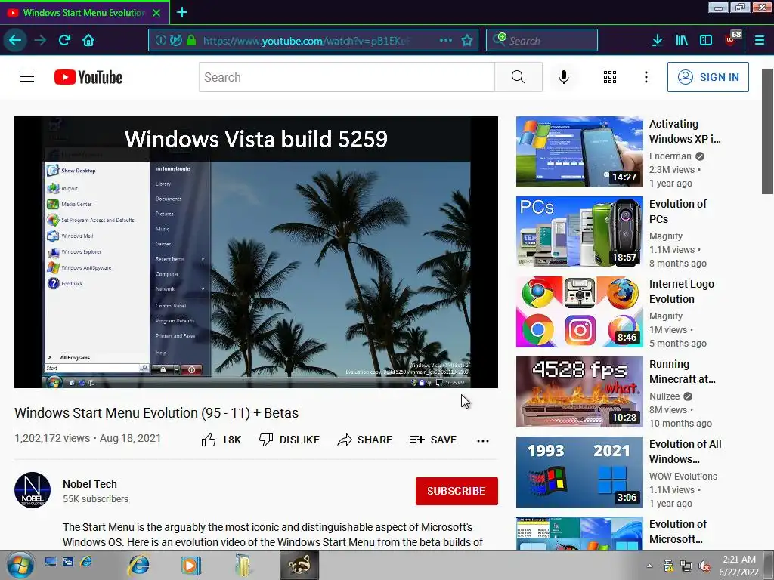The image size is (774, 580).
Task: Show hidden system tray icons arrow
Action: coord(649,566)
